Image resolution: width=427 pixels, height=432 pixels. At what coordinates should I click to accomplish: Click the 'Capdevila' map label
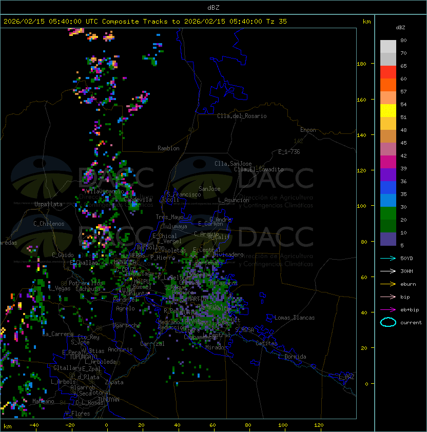click(x=138, y=200)
